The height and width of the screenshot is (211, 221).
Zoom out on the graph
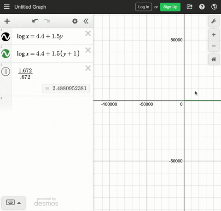[214, 46]
